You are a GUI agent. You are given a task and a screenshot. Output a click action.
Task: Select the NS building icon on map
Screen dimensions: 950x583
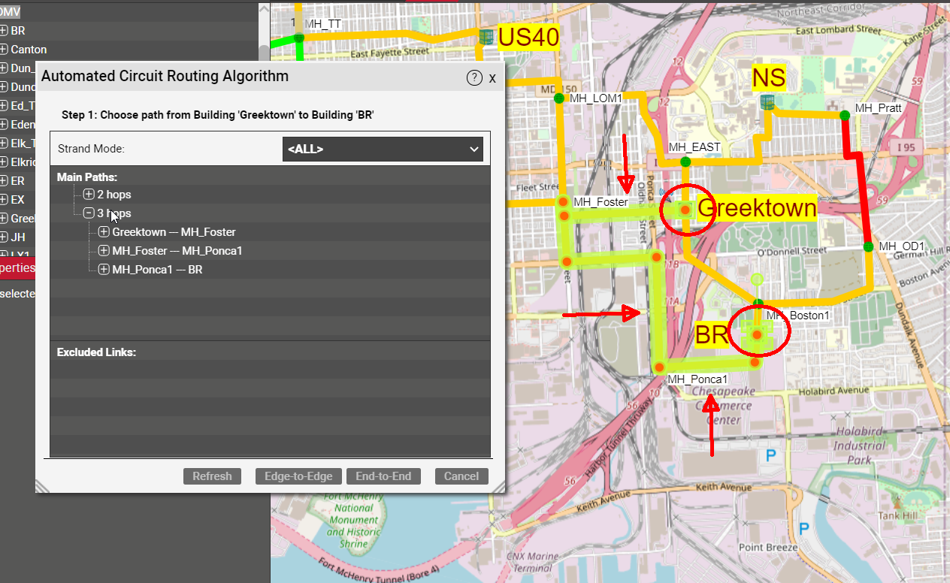coord(767,103)
